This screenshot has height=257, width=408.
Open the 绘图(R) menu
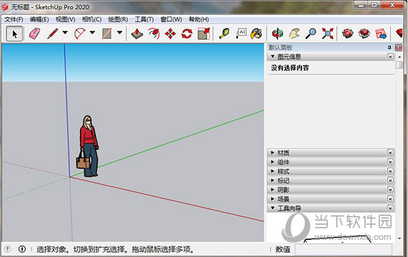pos(118,20)
